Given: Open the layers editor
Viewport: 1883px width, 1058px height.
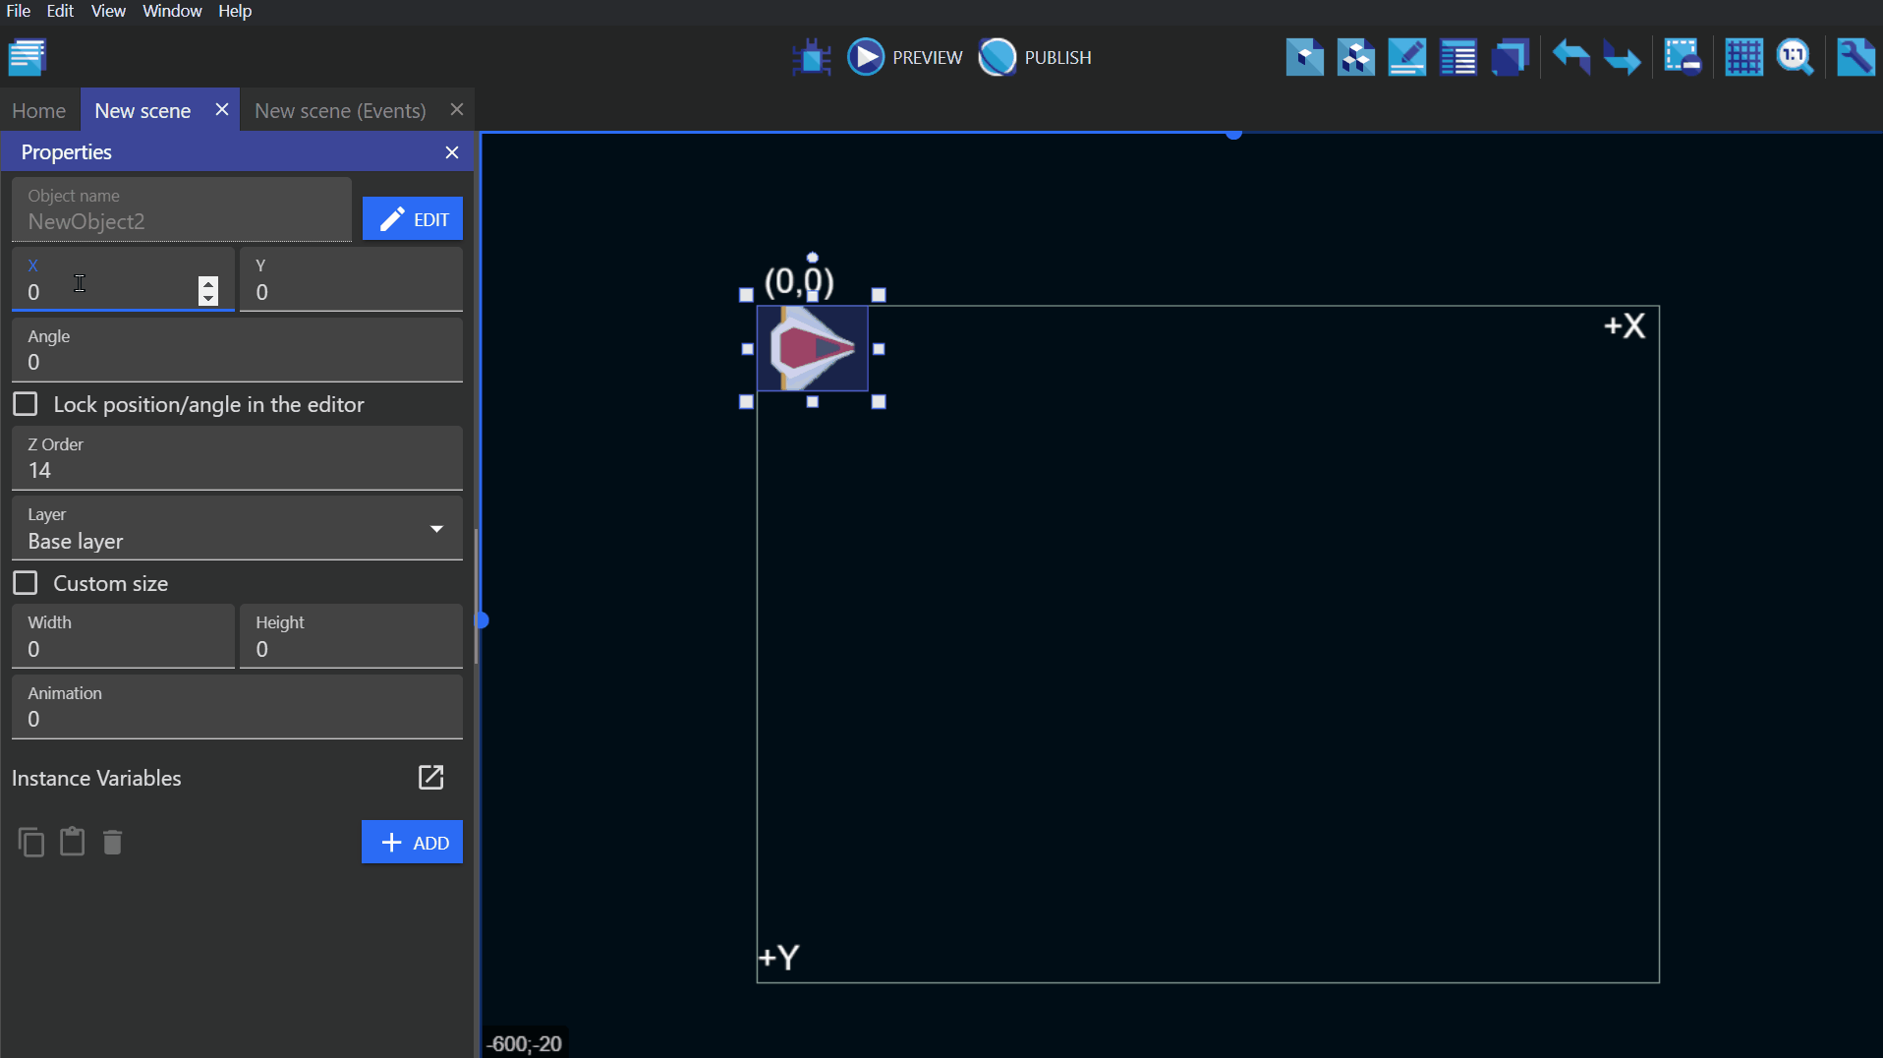Looking at the screenshot, I should (x=1510, y=57).
